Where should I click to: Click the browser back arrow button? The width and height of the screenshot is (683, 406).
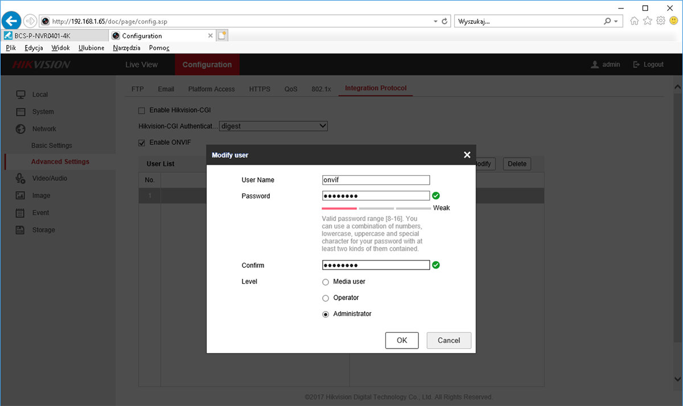click(x=12, y=21)
